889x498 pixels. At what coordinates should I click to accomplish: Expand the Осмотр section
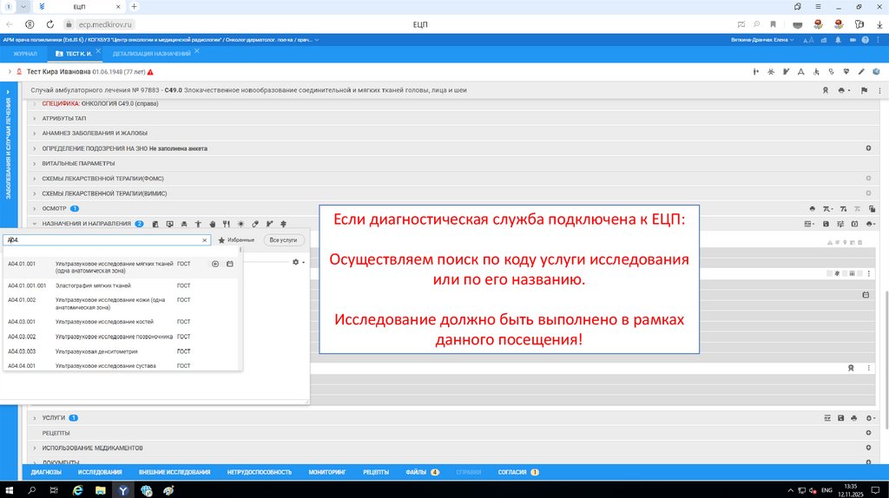(x=35, y=208)
